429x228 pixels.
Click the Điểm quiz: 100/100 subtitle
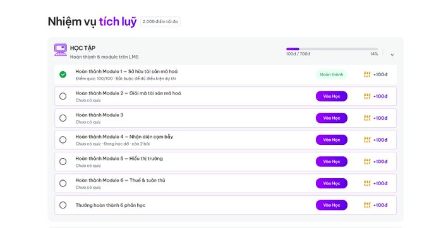(x=94, y=79)
